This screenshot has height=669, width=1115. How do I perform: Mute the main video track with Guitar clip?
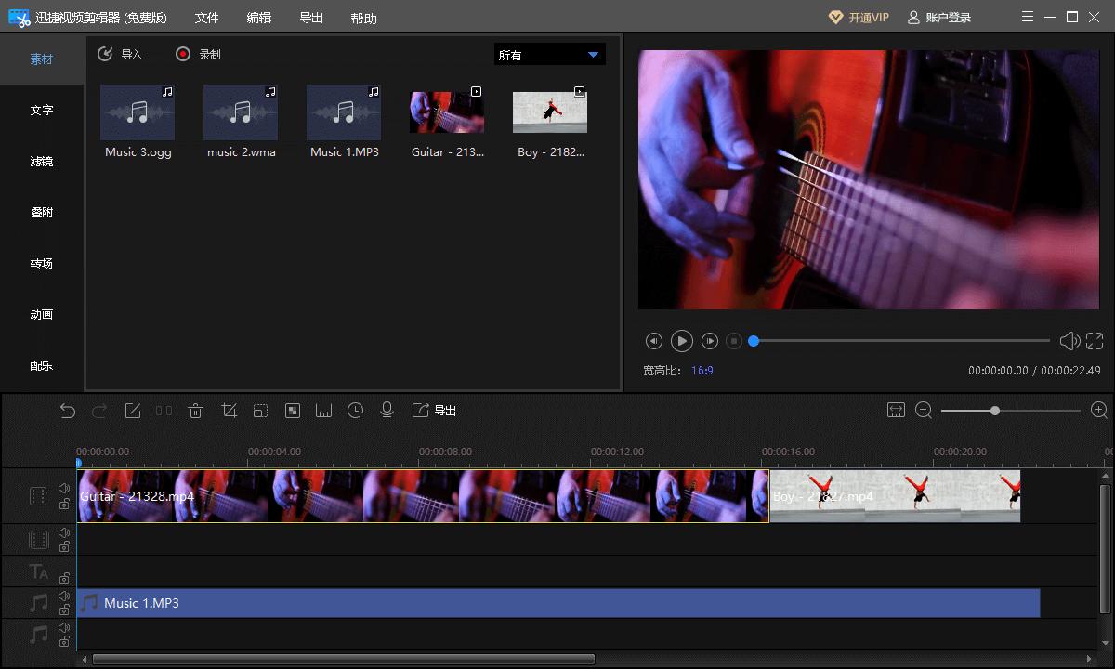click(x=64, y=489)
